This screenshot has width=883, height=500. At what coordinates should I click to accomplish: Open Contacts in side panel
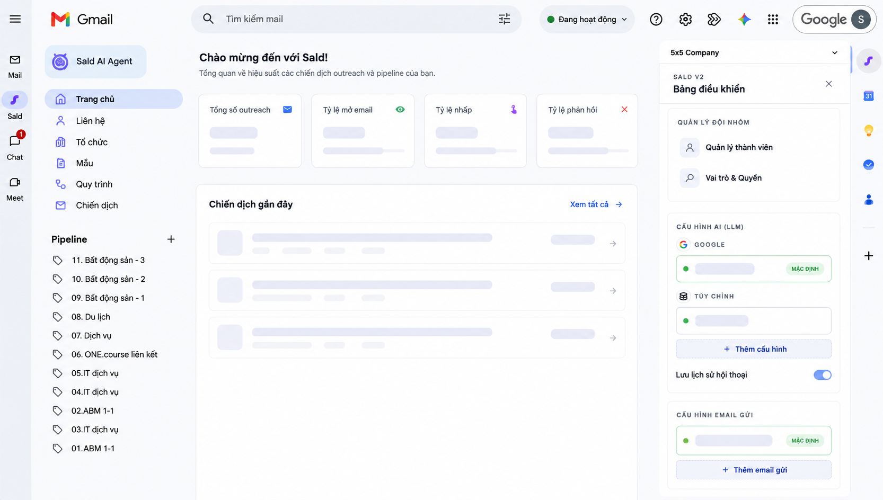click(868, 200)
